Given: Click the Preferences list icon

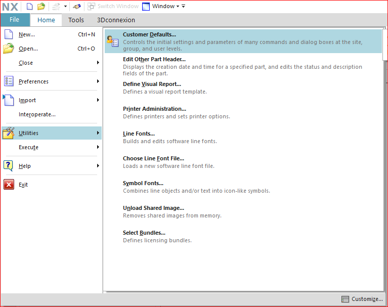Looking at the screenshot, I should pyautogui.click(x=9, y=81).
